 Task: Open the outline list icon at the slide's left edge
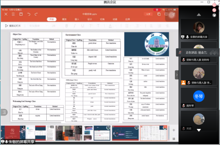[4, 112]
